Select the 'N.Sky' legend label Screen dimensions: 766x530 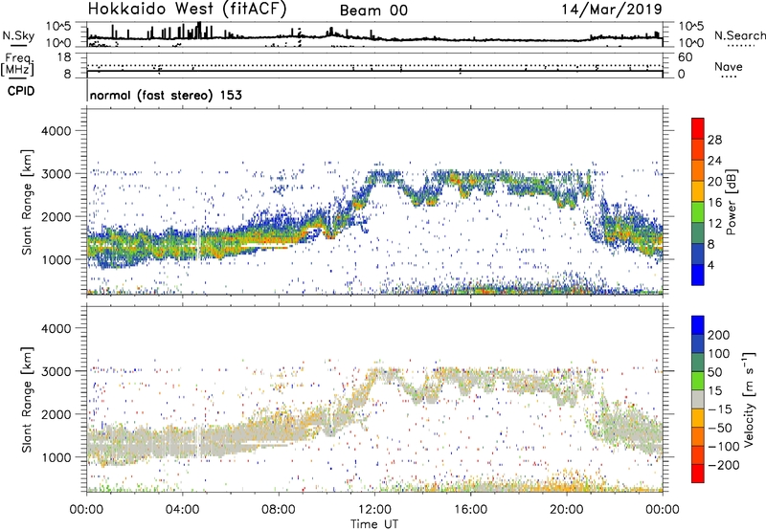click(18, 35)
